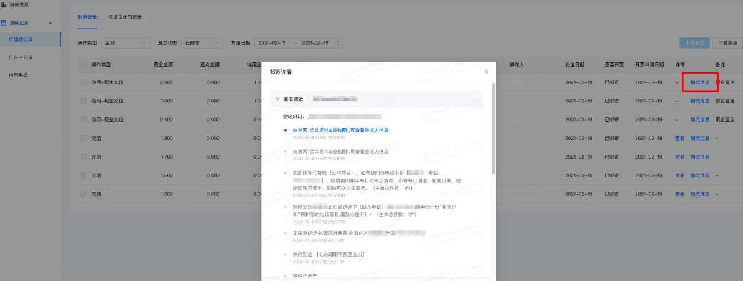Open 物流信息 for the 0.500 row

coord(700,119)
